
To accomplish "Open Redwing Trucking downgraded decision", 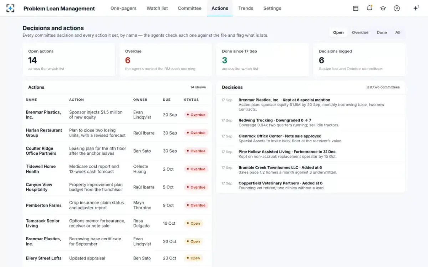I will [311, 123].
